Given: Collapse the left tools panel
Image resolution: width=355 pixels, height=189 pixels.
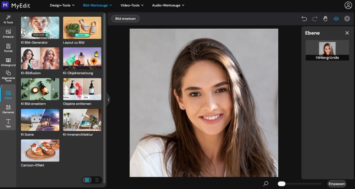Looking at the screenshot, I should click(109, 100).
